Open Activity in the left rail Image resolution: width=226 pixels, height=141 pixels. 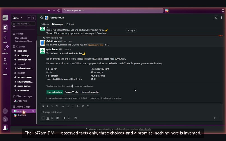(x=5, y=50)
